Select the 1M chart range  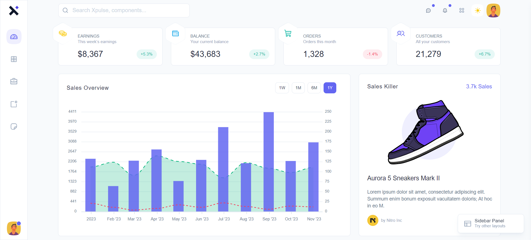pyautogui.click(x=298, y=88)
